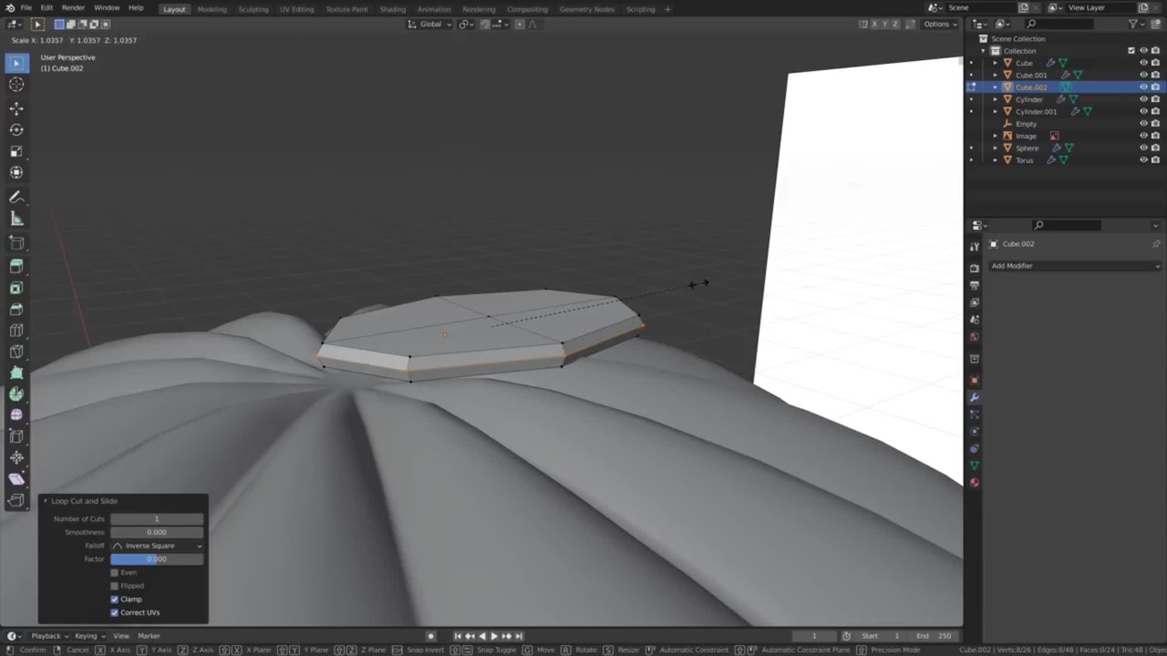The image size is (1167, 656).
Task: Open Modifier properties wrench tab
Action: [974, 397]
